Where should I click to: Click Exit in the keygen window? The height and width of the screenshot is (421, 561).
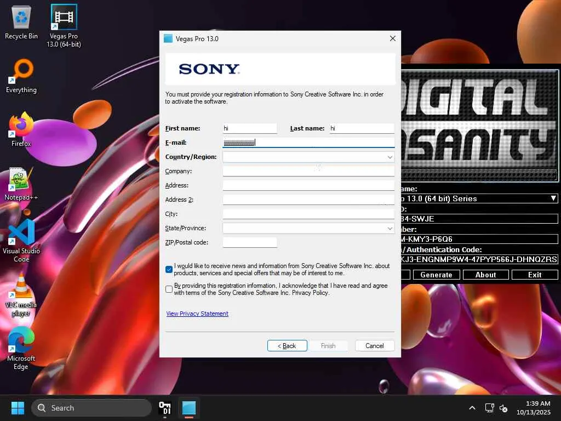point(535,275)
